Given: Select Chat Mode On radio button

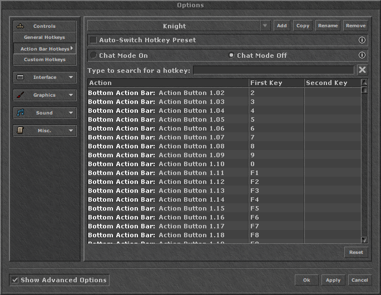Looking at the screenshot, I should coord(93,56).
